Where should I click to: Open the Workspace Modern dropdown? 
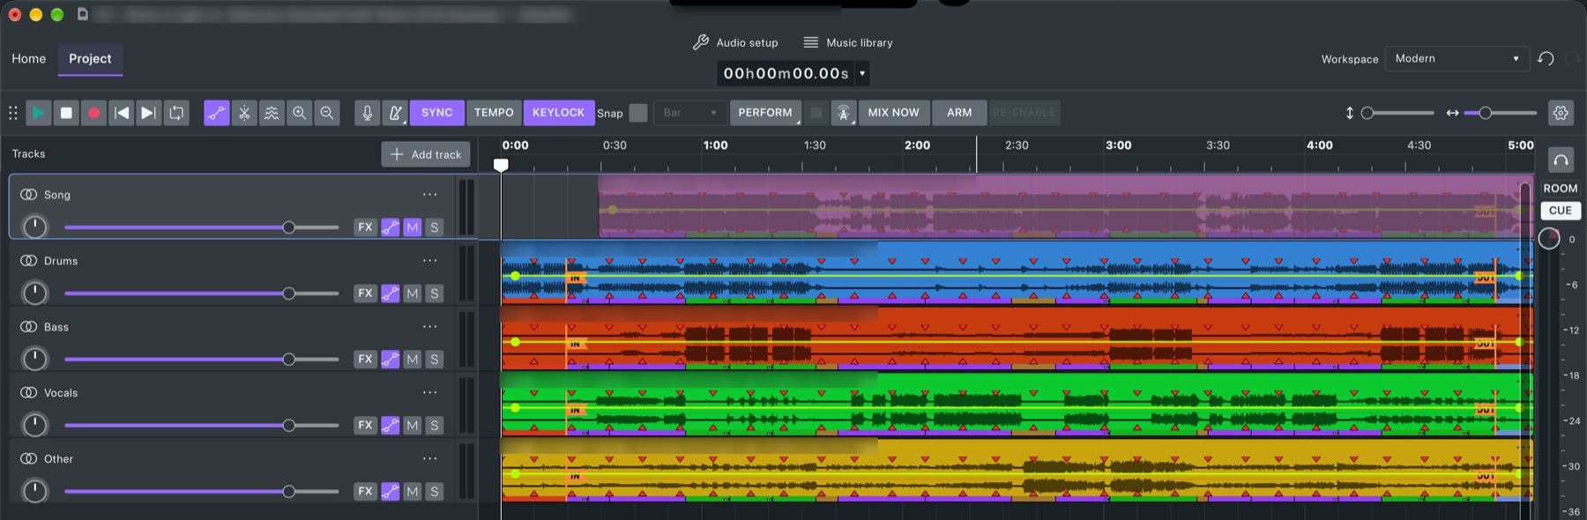[x=1457, y=59]
